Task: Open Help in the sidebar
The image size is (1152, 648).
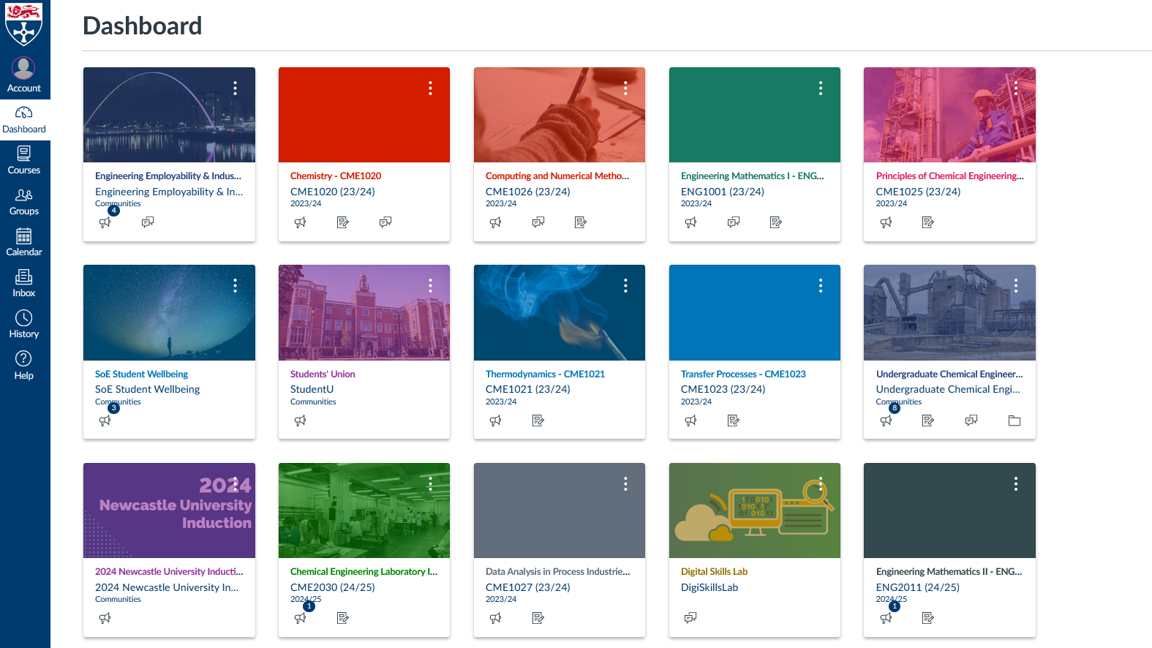Action: pyautogui.click(x=24, y=366)
